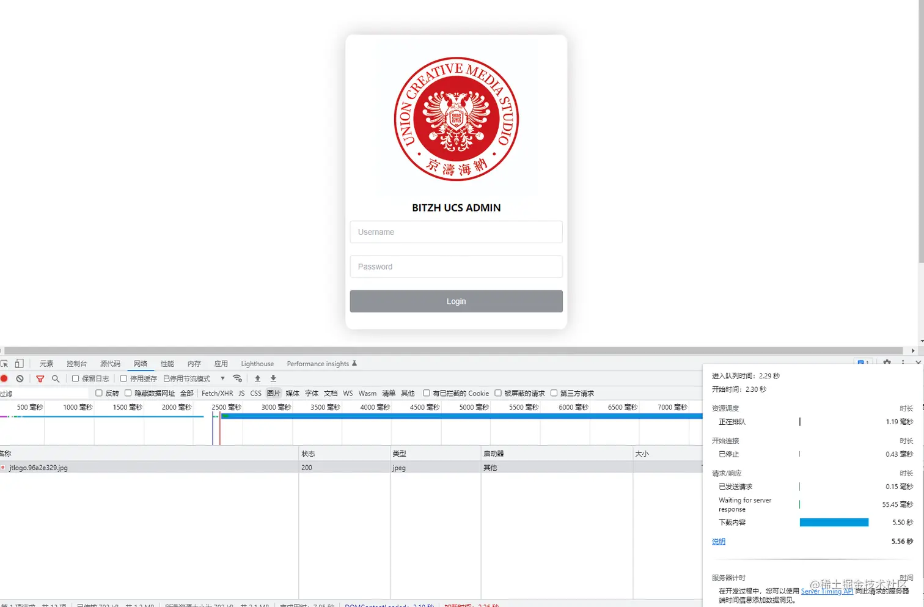Click jtlogo image file icon in row
This screenshot has height=607, width=924.
pos(4,468)
